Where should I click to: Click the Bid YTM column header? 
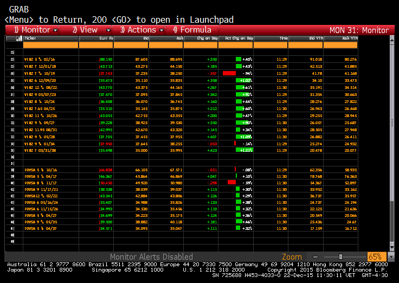(306, 38)
